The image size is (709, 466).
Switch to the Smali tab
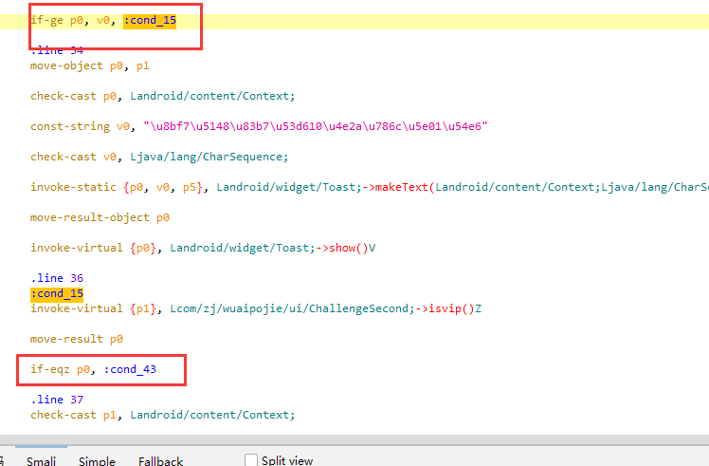(41, 461)
